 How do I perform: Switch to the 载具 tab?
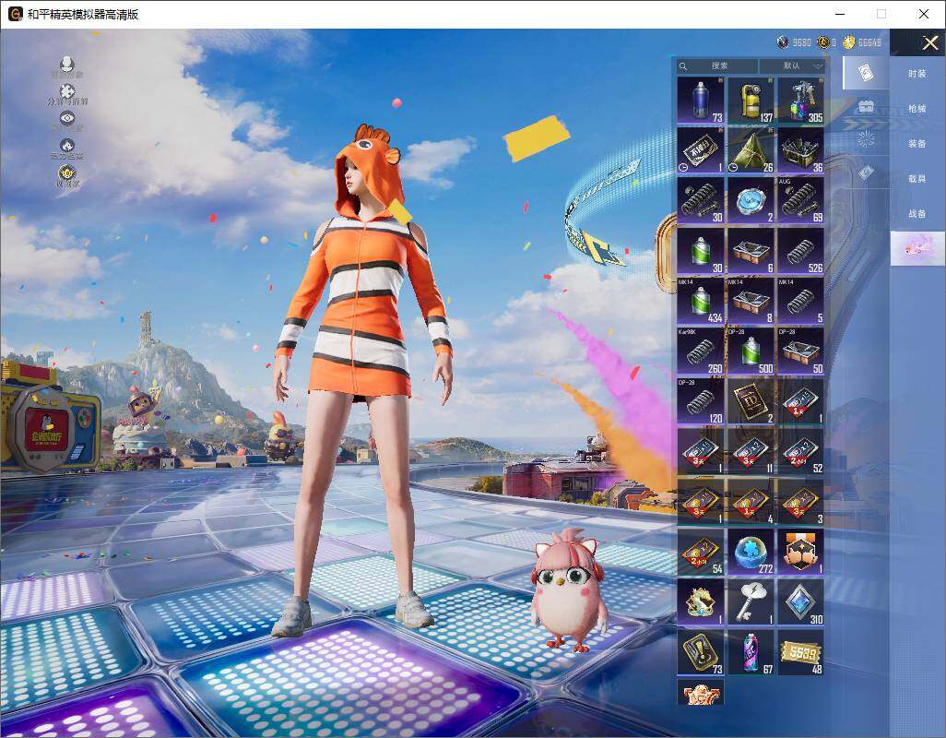917,179
